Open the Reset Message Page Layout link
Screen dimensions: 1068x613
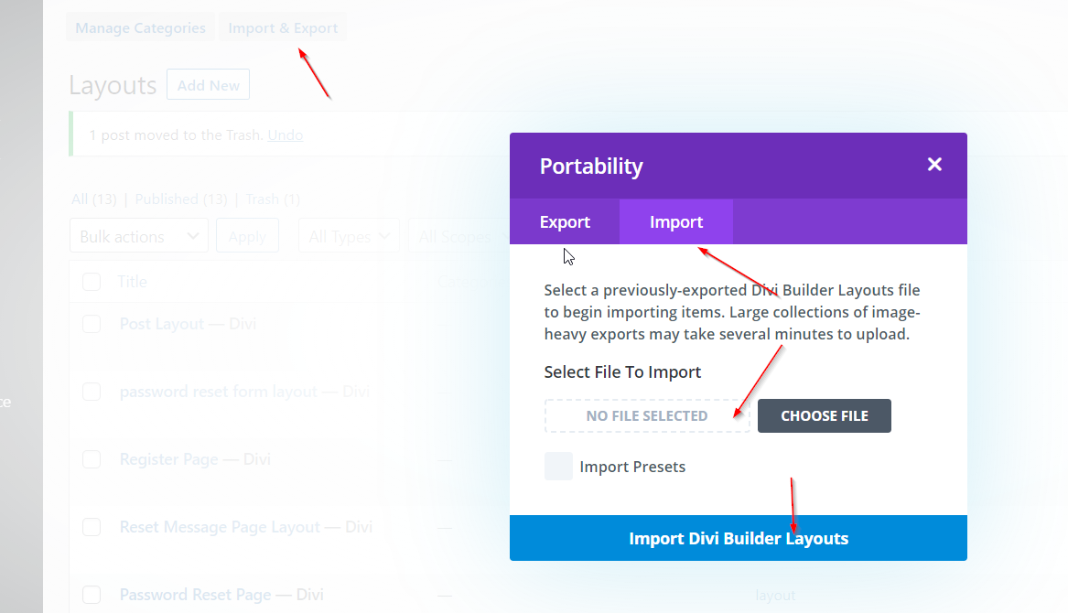point(220,527)
